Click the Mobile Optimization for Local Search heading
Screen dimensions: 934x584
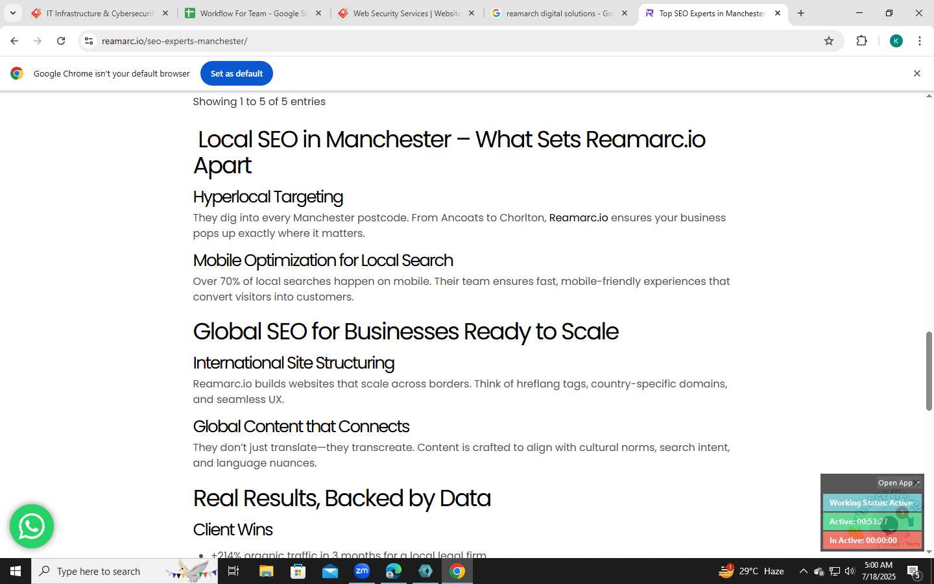coord(323,260)
